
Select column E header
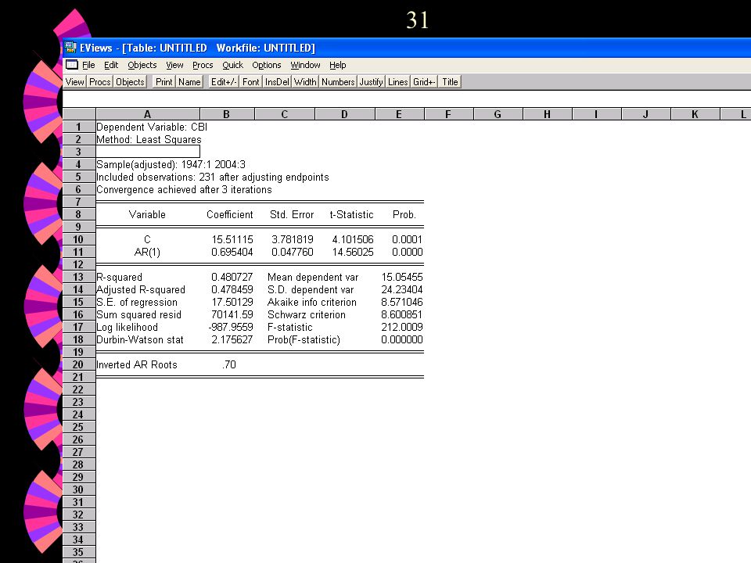[400, 114]
